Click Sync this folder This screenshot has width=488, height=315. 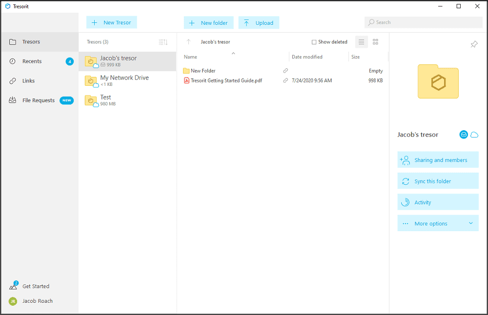pos(438,181)
